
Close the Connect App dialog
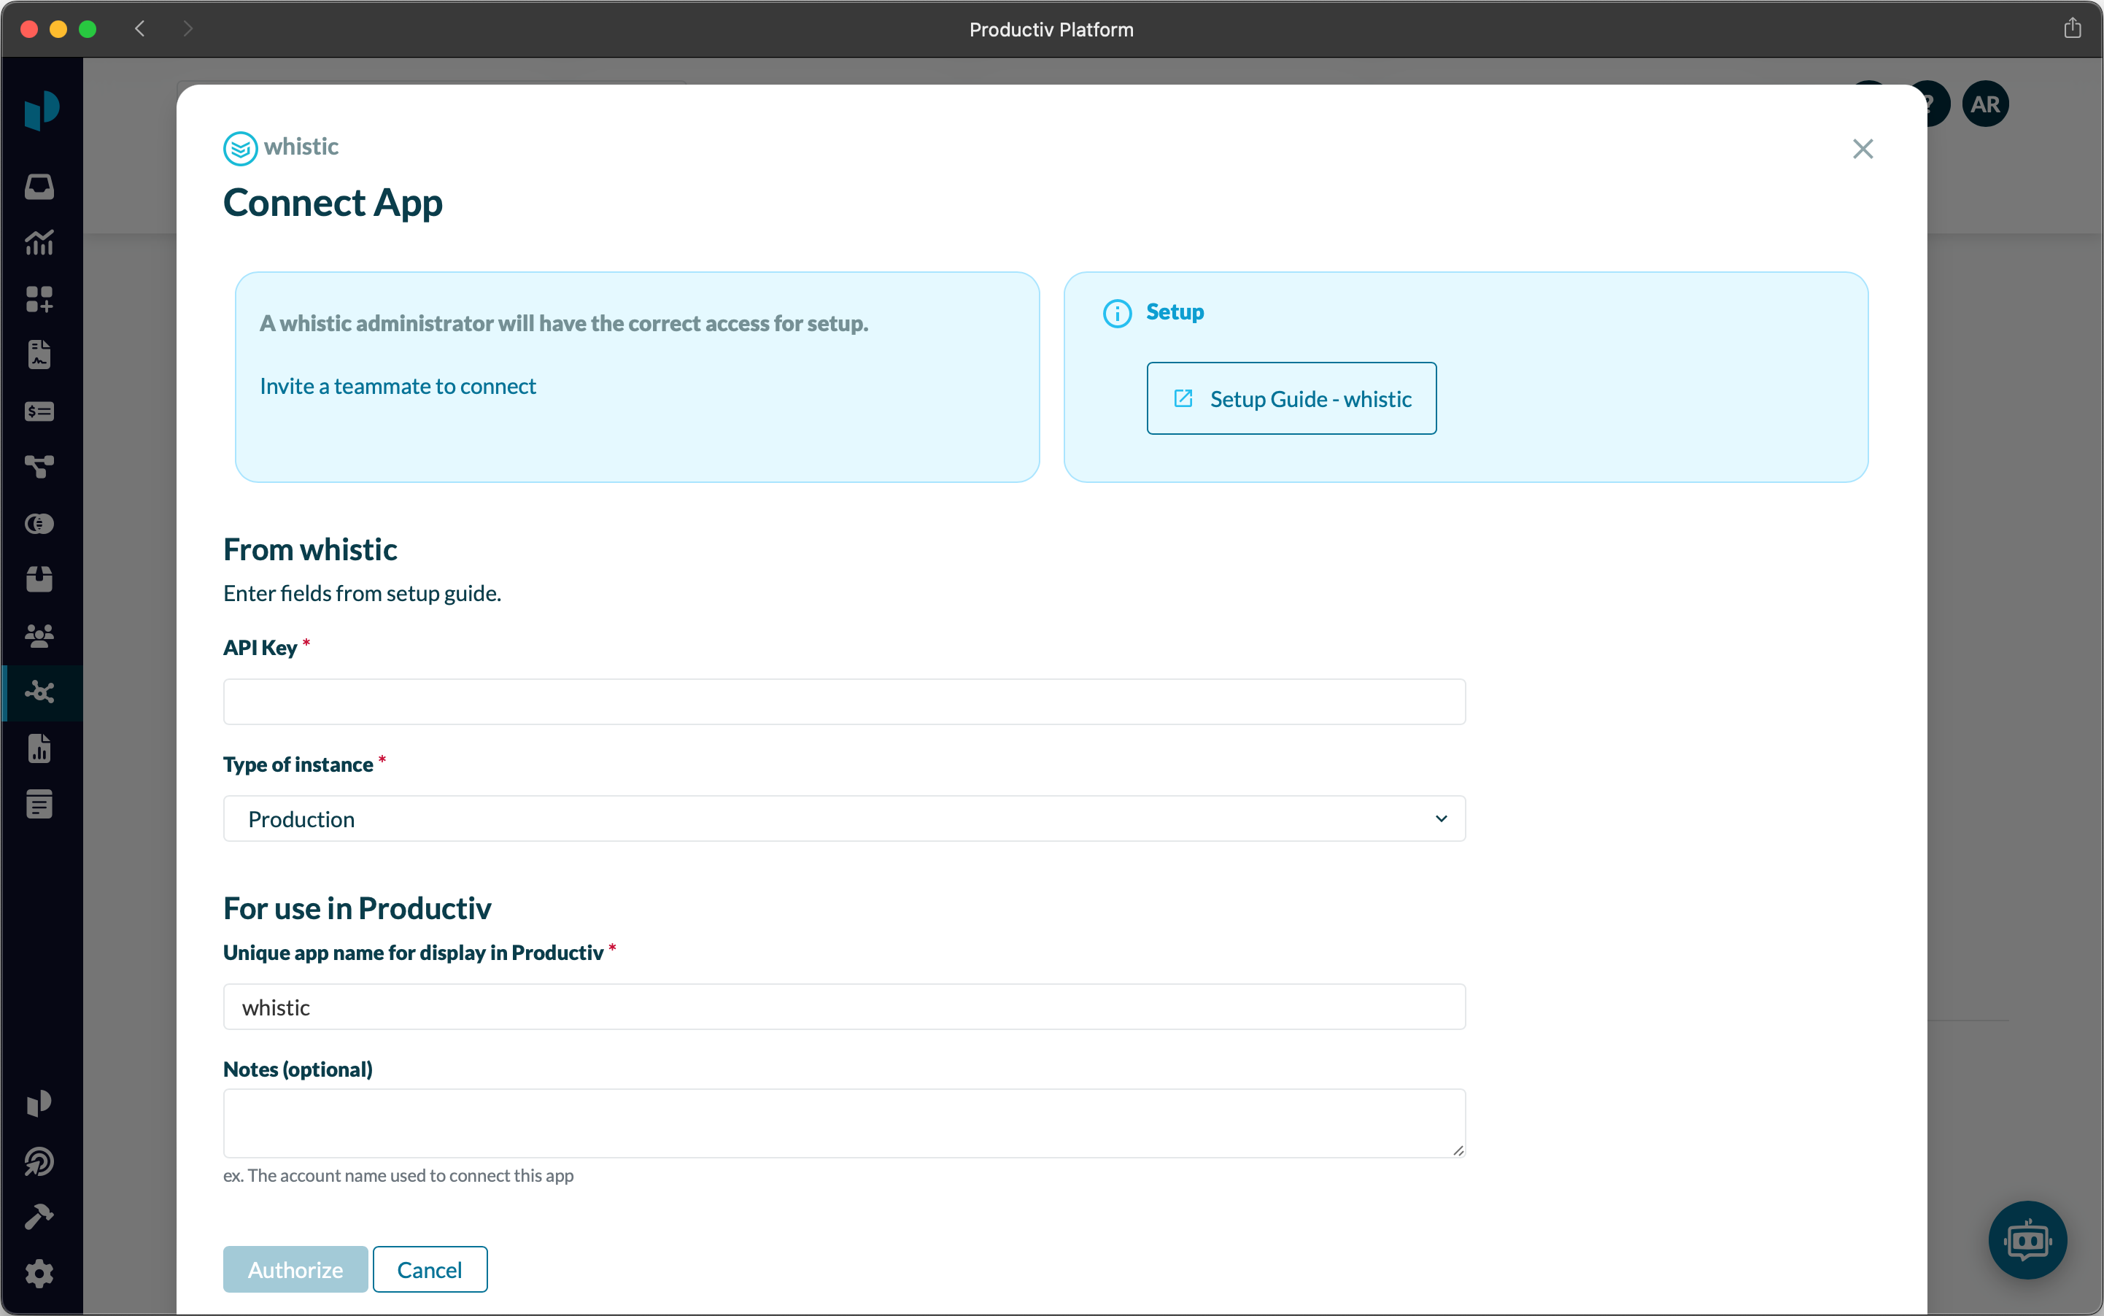[1862, 149]
